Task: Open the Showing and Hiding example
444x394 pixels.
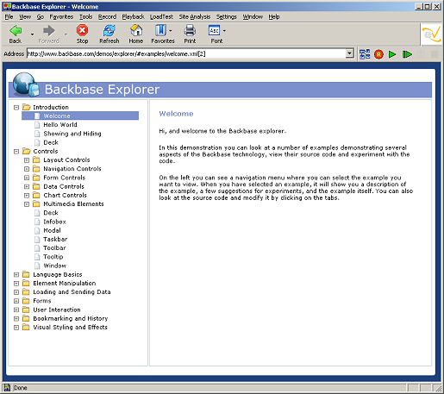Action: (72, 134)
